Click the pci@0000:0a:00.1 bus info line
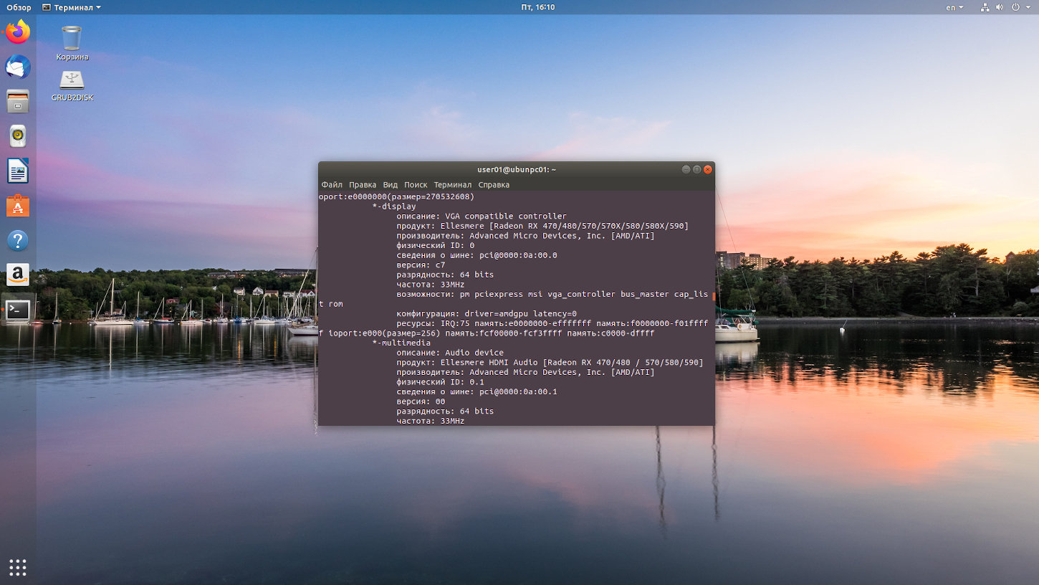 477,391
